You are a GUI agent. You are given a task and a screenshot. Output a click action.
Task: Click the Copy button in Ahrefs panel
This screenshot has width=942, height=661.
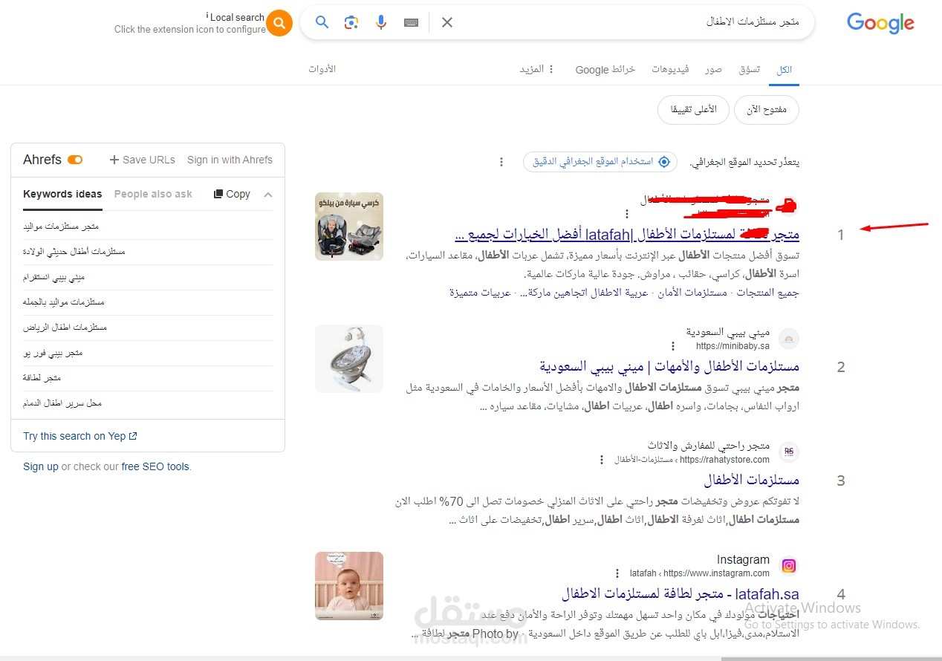pyautogui.click(x=232, y=194)
